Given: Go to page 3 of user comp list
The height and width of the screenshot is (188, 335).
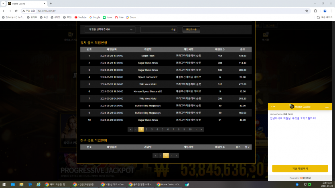Looking at the screenshot, I should point(152,130).
